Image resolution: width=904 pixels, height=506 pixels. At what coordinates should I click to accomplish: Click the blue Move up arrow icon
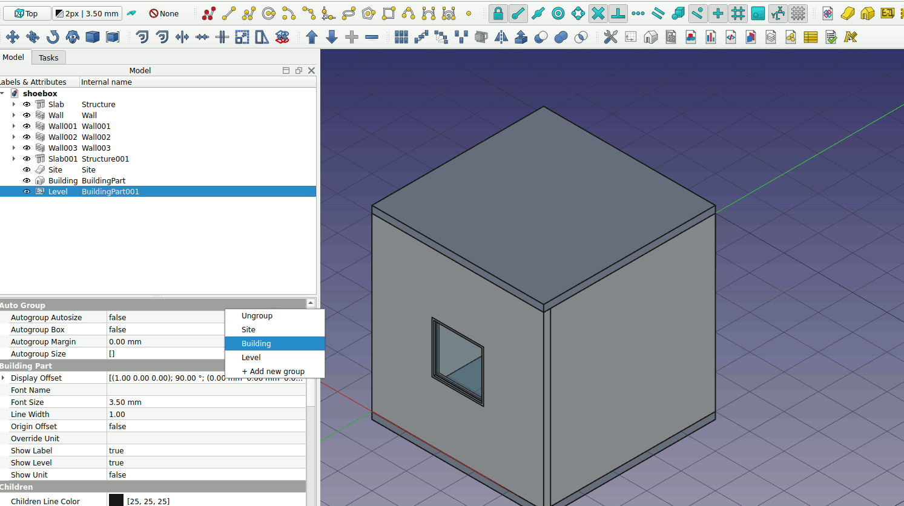click(312, 38)
